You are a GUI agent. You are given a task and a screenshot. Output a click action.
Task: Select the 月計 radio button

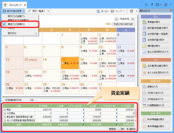pyautogui.click(x=119, y=129)
